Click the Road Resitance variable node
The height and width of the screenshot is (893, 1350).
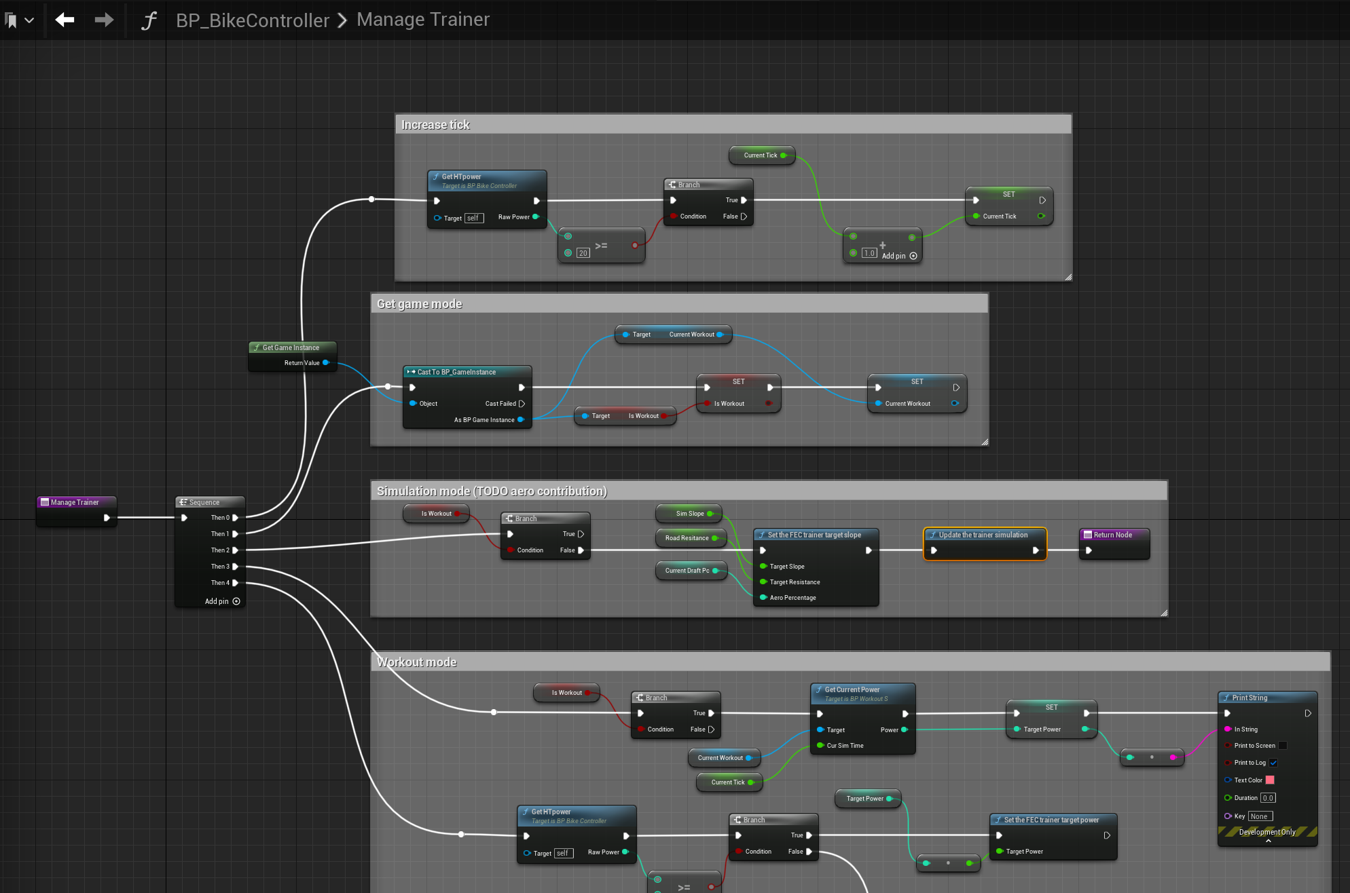[x=691, y=538]
